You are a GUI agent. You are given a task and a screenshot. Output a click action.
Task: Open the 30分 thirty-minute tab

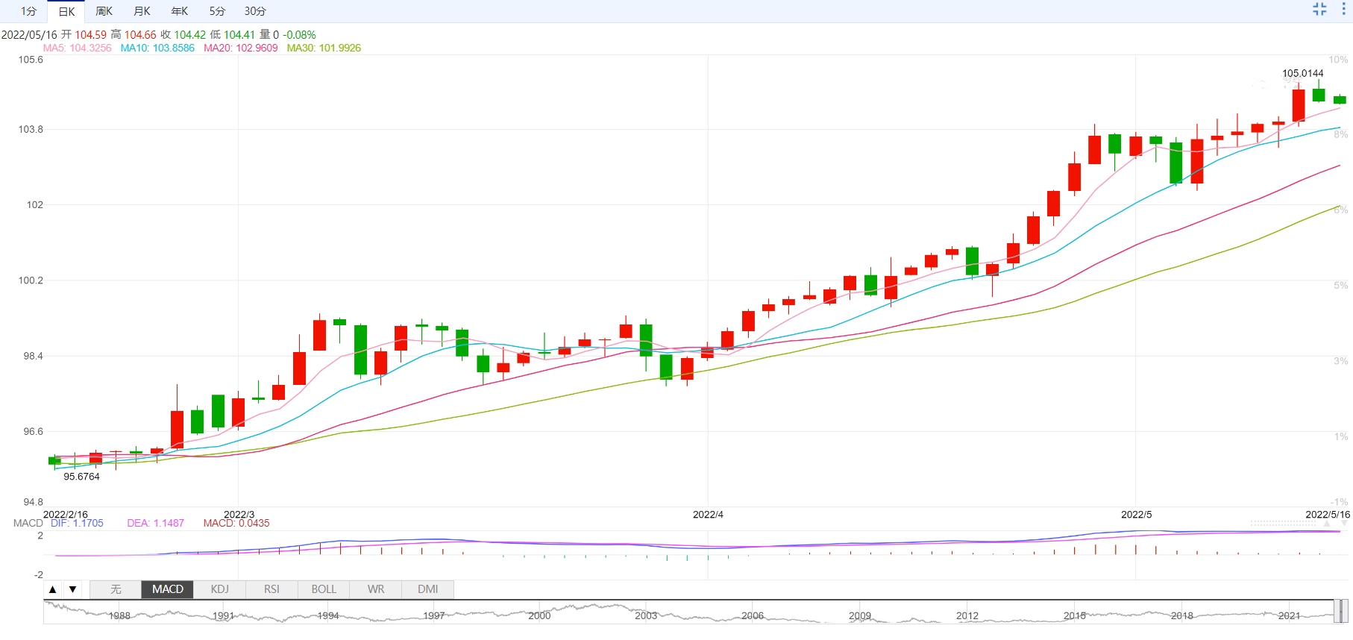[x=255, y=11]
